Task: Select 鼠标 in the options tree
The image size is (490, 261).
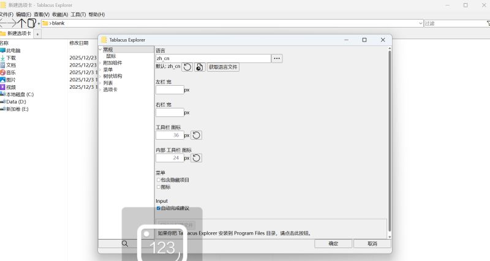Action: click(111, 56)
